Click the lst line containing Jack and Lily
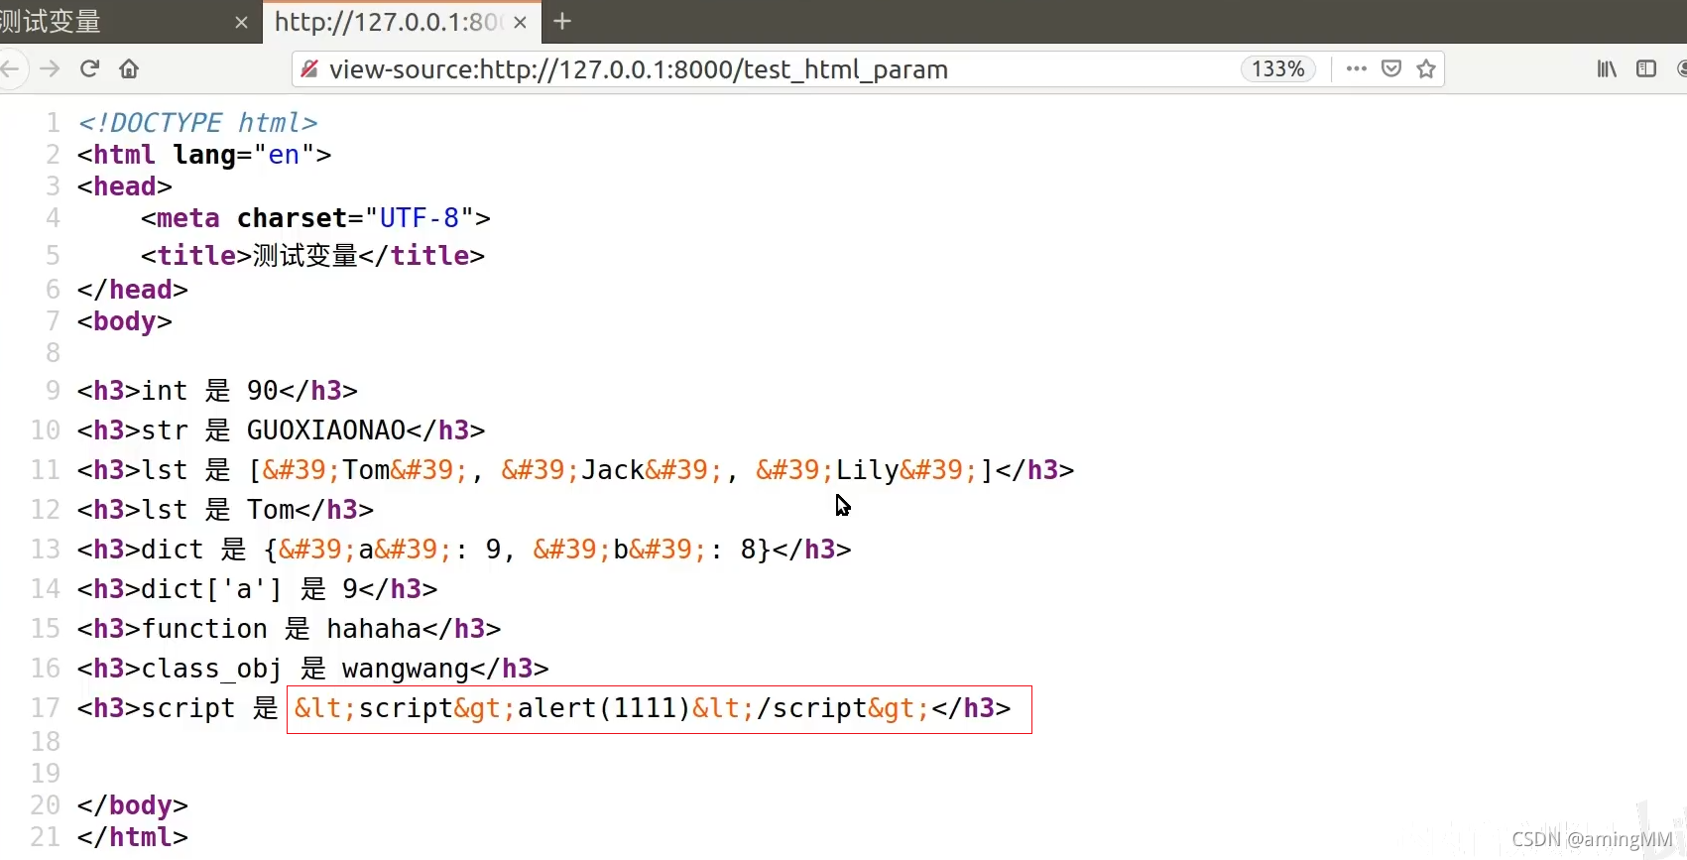 coord(575,470)
